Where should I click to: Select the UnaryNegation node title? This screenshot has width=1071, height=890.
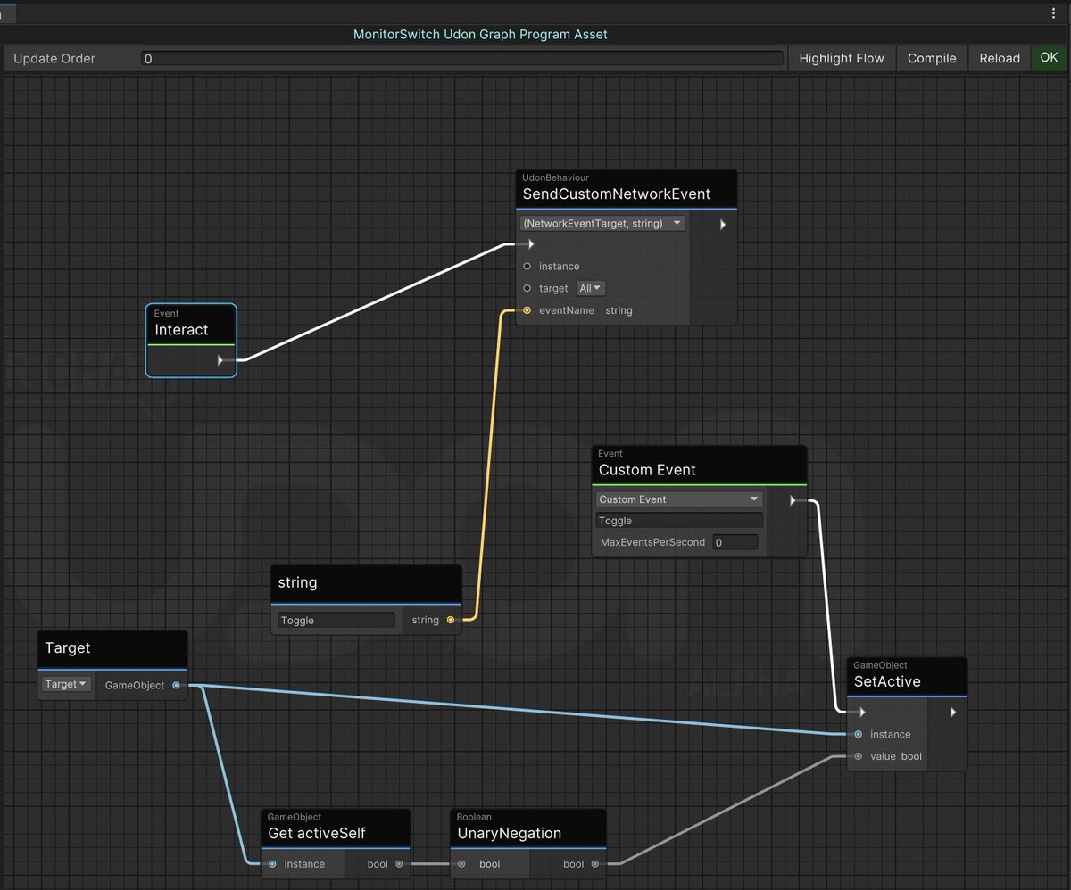(x=509, y=833)
